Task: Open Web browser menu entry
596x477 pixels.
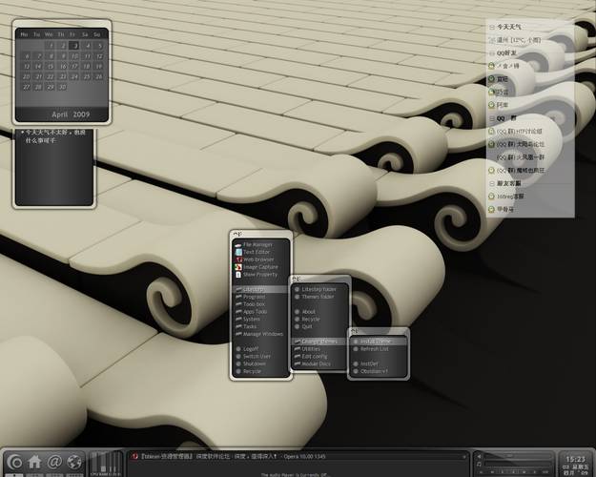Action: [x=257, y=259]
